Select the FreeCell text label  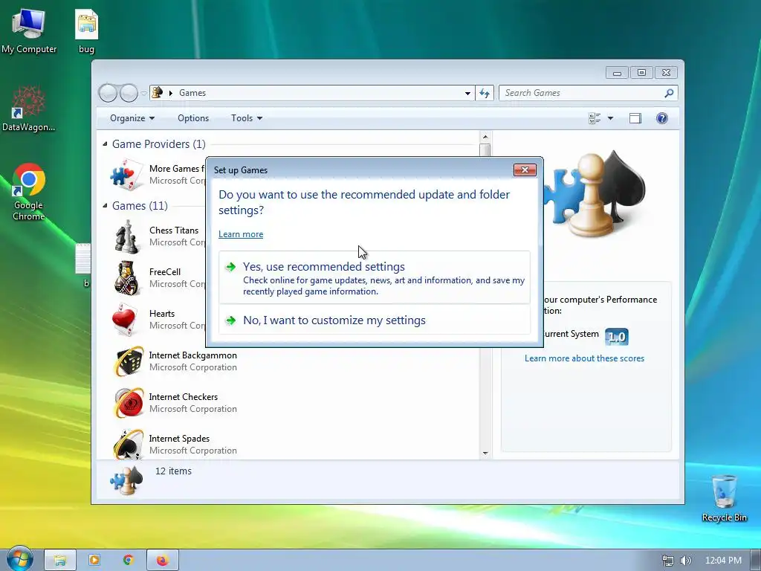pos(165,272)
